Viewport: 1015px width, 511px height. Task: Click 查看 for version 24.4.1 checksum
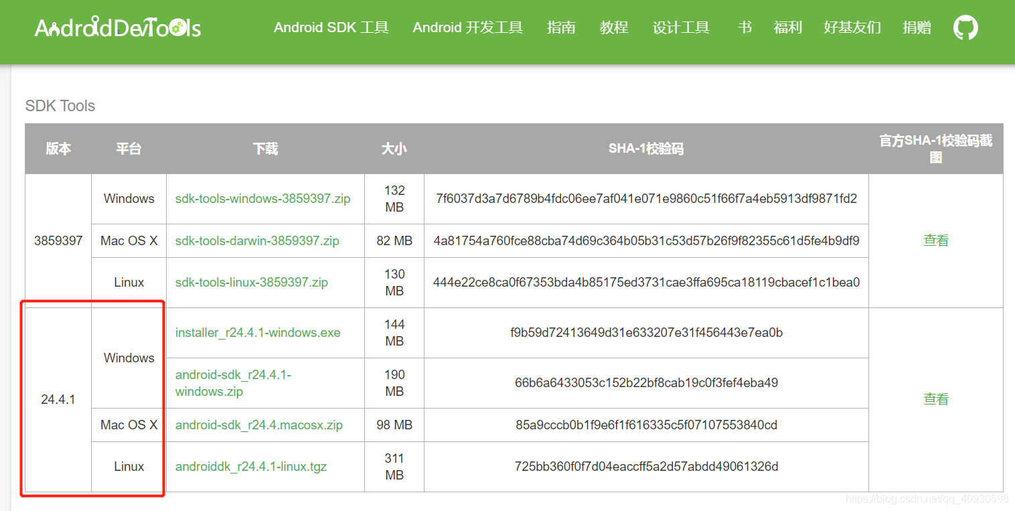(x=936, y=399)
